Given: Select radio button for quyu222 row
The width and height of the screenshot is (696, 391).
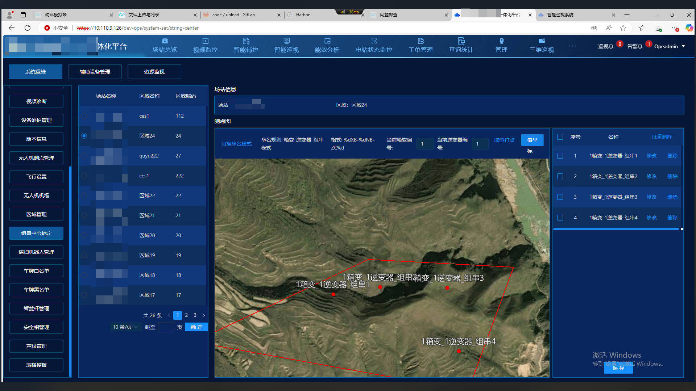Looking at the screenshot, I should pyautogui.click(x=84, y=156).
